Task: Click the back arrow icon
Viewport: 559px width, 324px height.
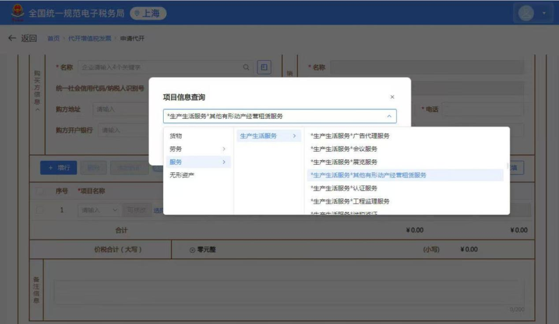Action: tap(12, 38)
